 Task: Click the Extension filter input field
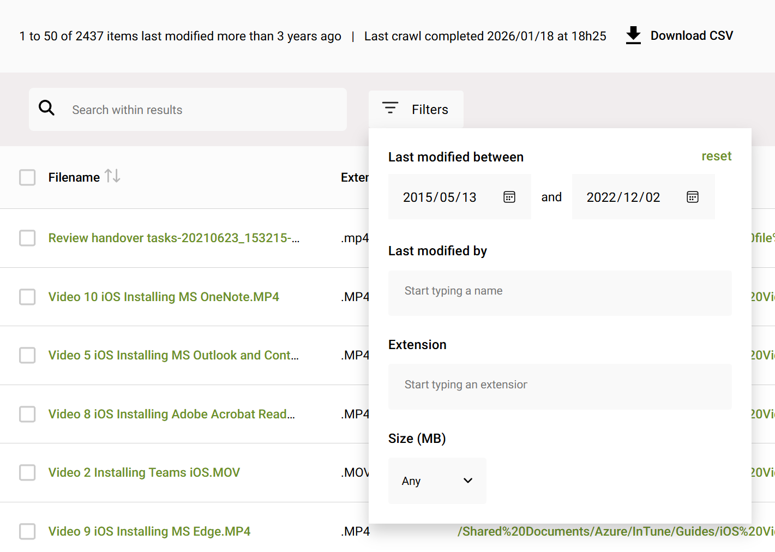pos(560,386)
